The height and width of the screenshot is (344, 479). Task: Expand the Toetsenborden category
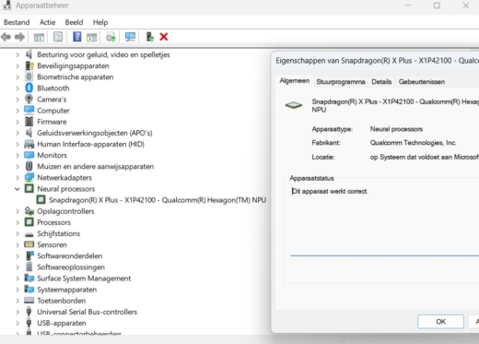coord(18,301)
